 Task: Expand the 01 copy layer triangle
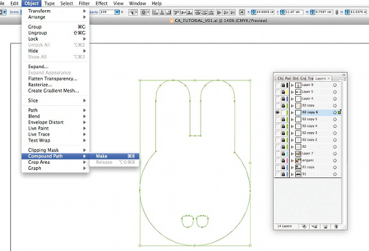coord(292,168)
